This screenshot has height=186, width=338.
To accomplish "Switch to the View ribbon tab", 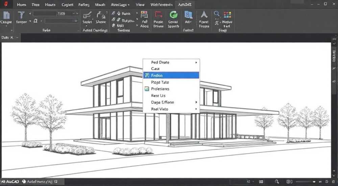I will (x=140, y=4).
